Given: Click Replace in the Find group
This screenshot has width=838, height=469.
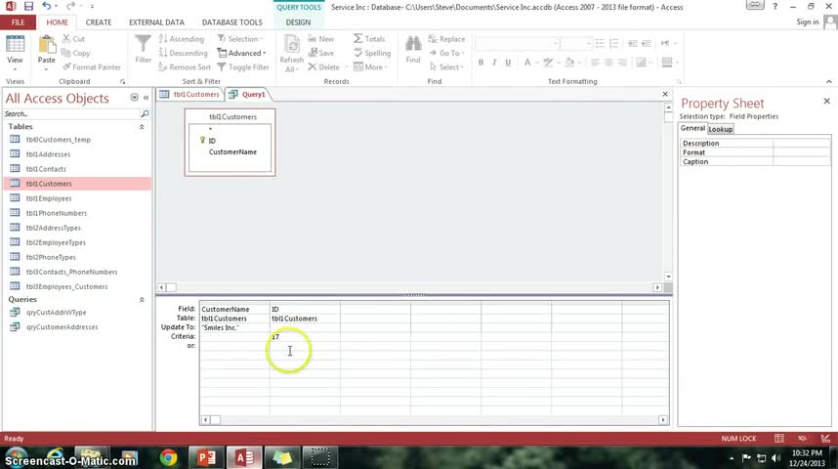Looking at the screenshot, I should coord(446,39).
